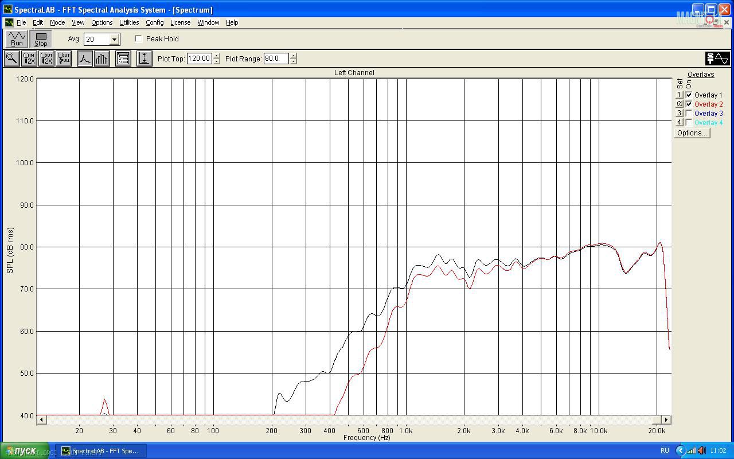Click the vertical autoscale amplitude icon
This screenshot has width=734, height=459.
click(145, 58)
